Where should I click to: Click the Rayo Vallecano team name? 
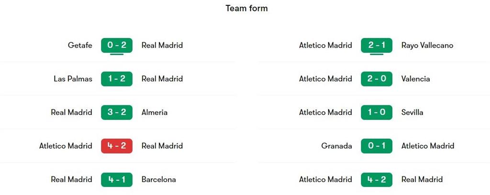click(427, 45)
